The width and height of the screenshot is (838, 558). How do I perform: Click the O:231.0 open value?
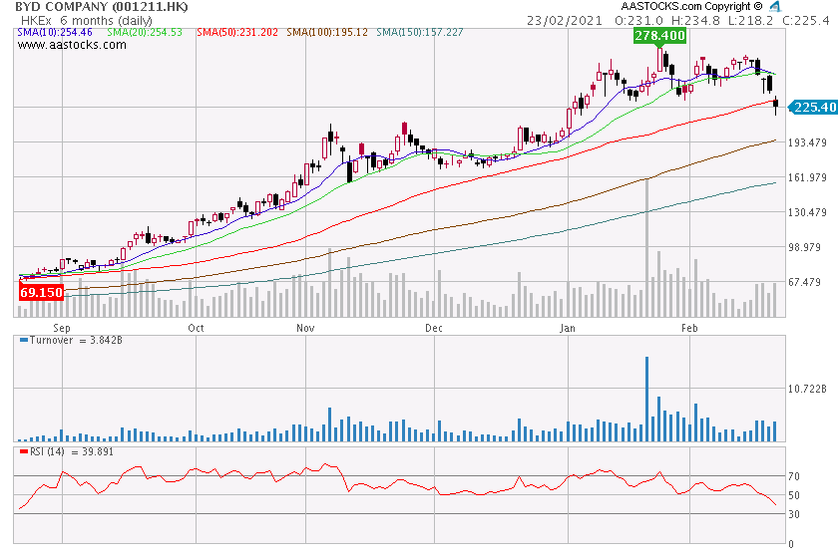pos(638,20)
